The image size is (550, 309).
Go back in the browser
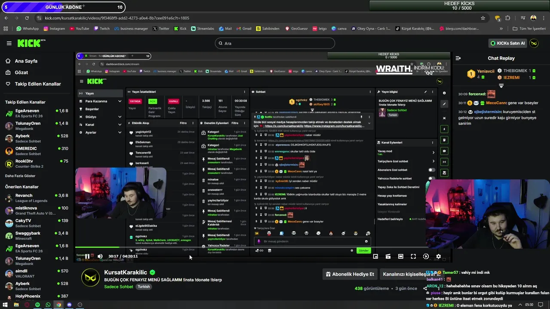(6, 18)
